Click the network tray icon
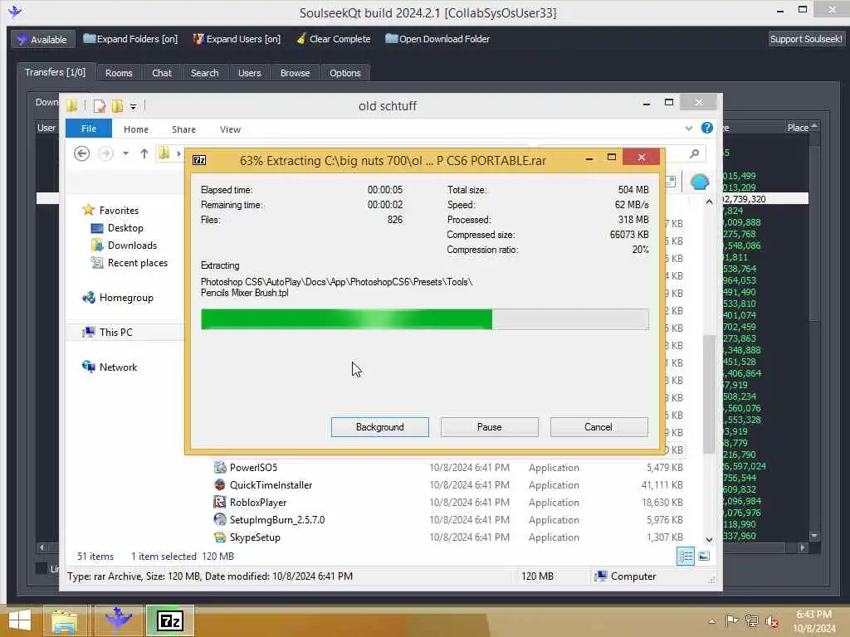 click(x=751, y=620)
